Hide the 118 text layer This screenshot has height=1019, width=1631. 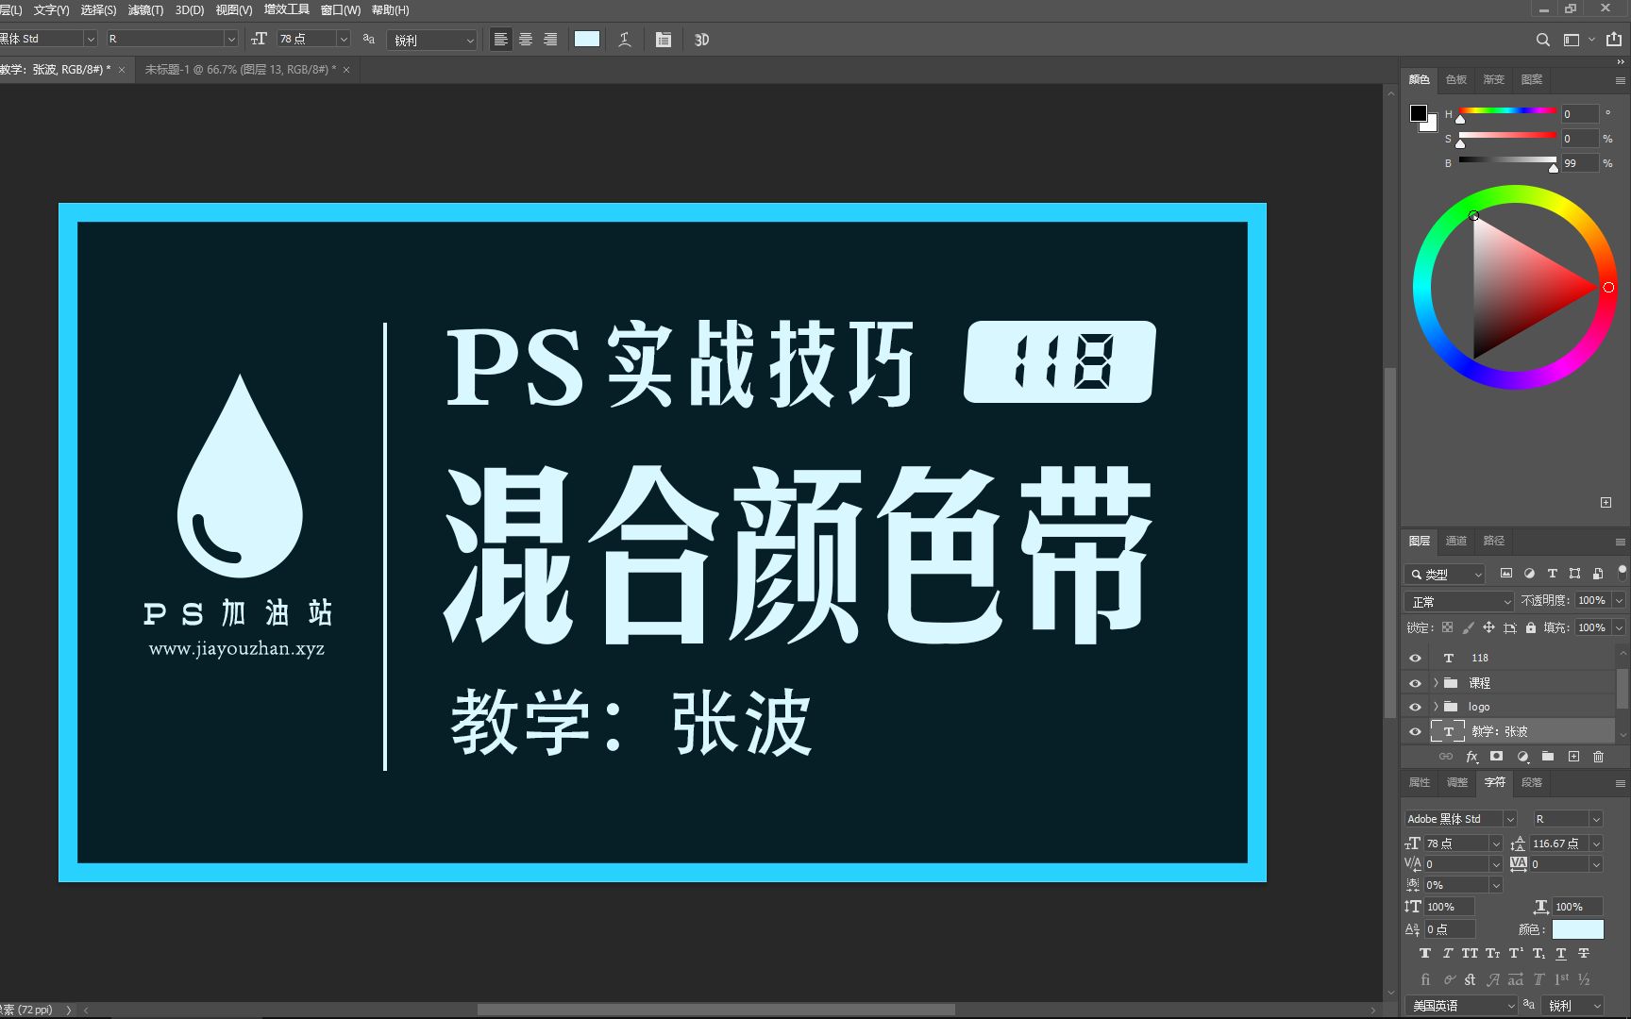[1415, 659]
